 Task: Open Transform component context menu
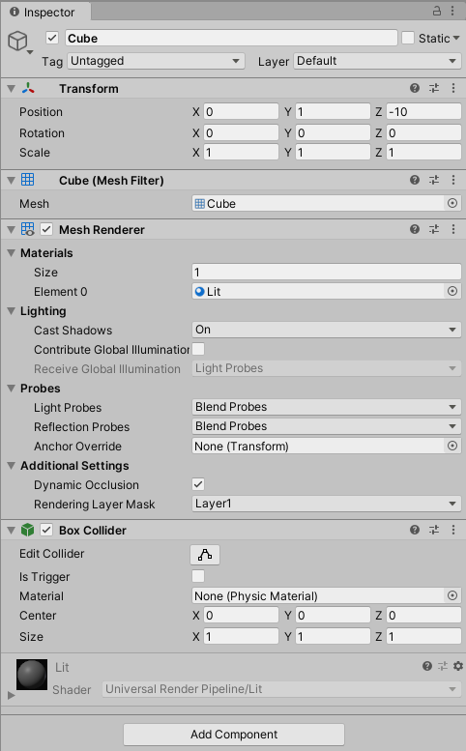(x=453, y=88)
